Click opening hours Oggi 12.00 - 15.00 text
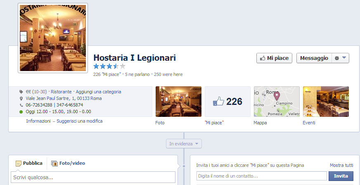 [x=58, y=112]
